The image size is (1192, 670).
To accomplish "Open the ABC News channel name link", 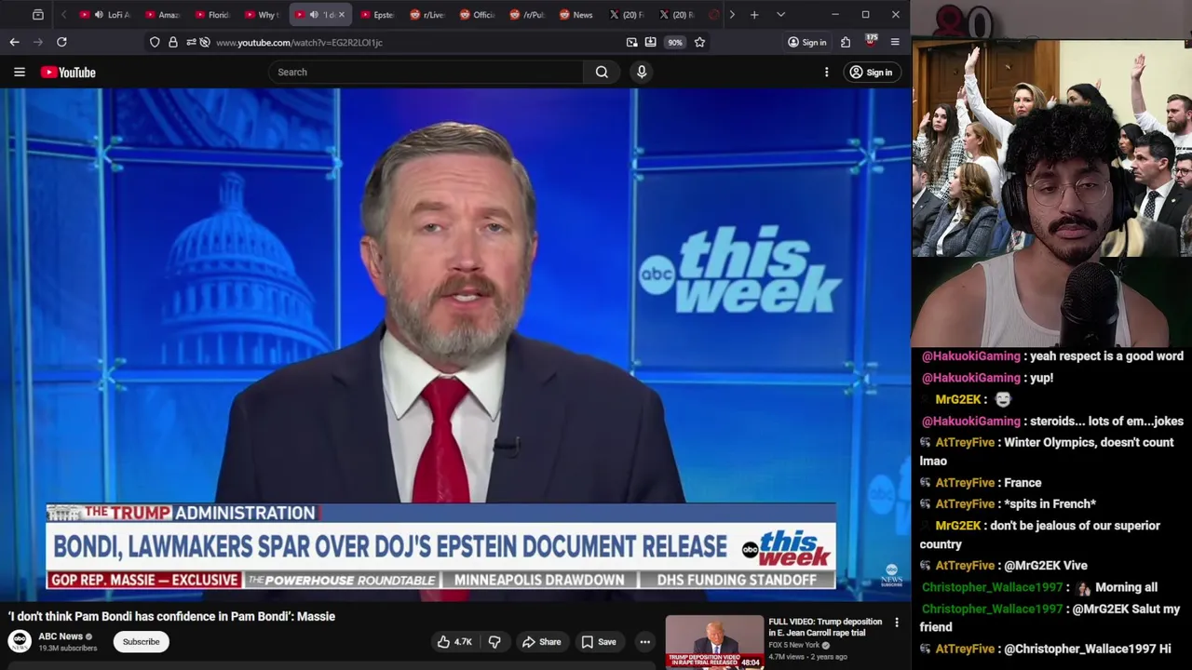I will (x=61, y=636).
